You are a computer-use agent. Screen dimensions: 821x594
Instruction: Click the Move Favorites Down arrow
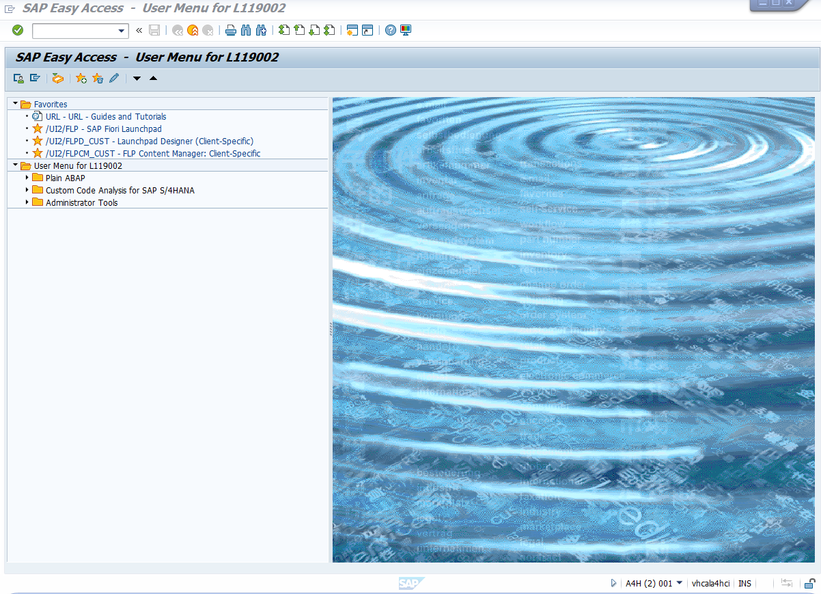click(137, 79)
